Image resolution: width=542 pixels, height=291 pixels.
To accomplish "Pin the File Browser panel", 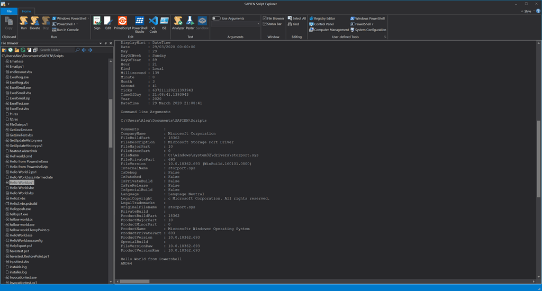I will pos(106,43).
